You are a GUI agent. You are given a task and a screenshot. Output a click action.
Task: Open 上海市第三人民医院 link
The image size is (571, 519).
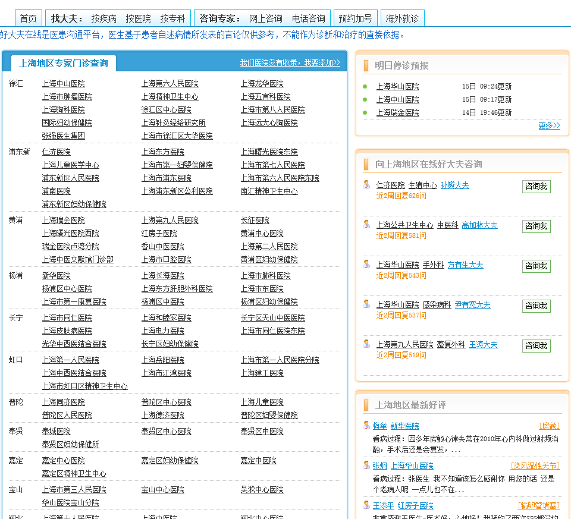coord(74,490)
